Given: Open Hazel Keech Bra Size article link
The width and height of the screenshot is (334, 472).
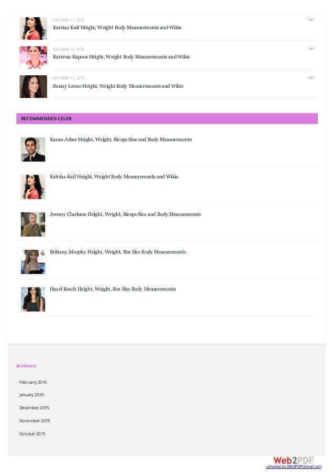Looking at the screenshot, I should 113,289.
